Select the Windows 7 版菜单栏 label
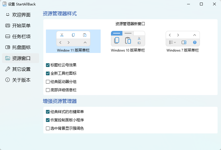This screenshot has width=221, height=150. click(183, 50)
